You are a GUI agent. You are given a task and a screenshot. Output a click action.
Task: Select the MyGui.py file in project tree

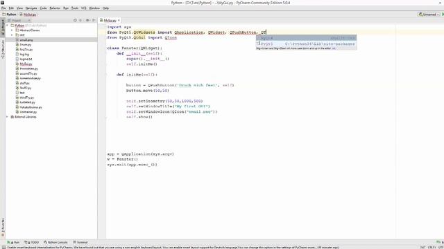(x=26, y=64)
